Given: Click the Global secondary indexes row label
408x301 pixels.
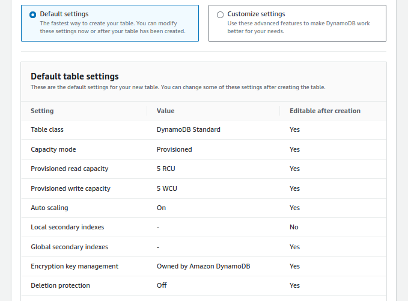Looking at the screenshot, I should coord(69,247).
